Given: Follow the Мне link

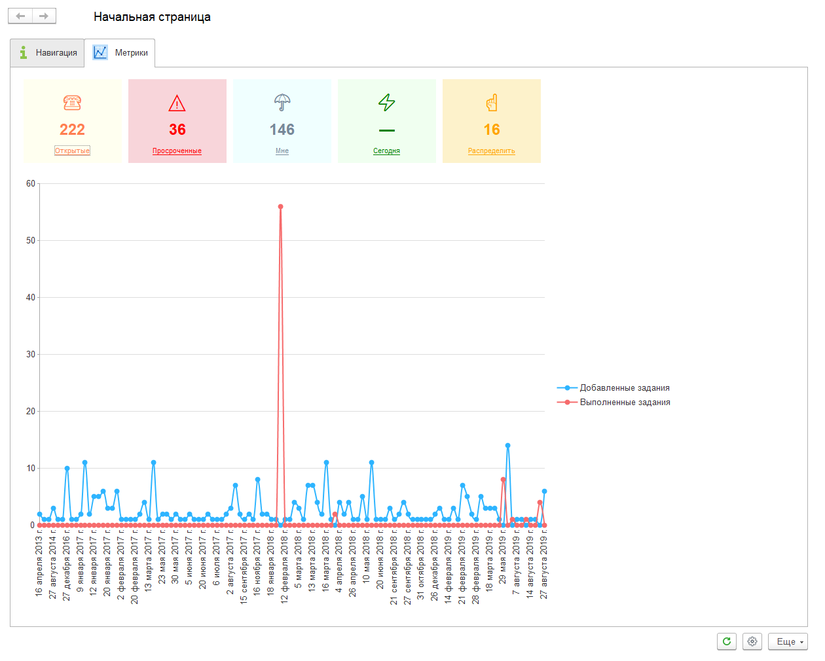Looking at the screenshot, I should (x=282, y=151).
